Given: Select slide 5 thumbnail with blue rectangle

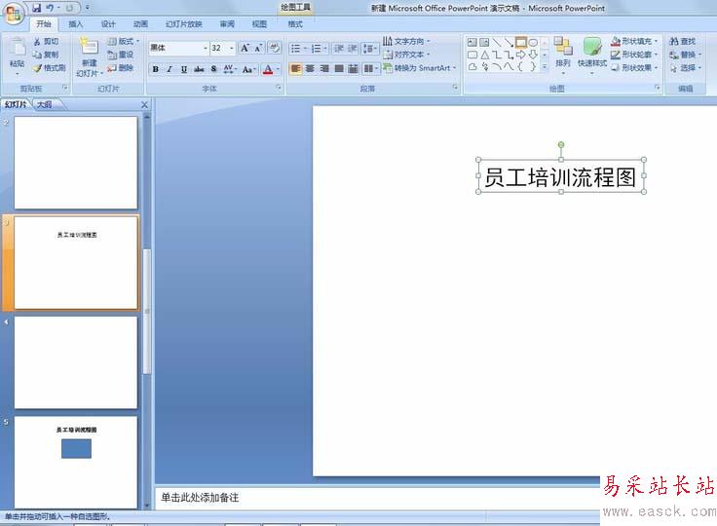Looking at the screenshot, I should point(76,462).
